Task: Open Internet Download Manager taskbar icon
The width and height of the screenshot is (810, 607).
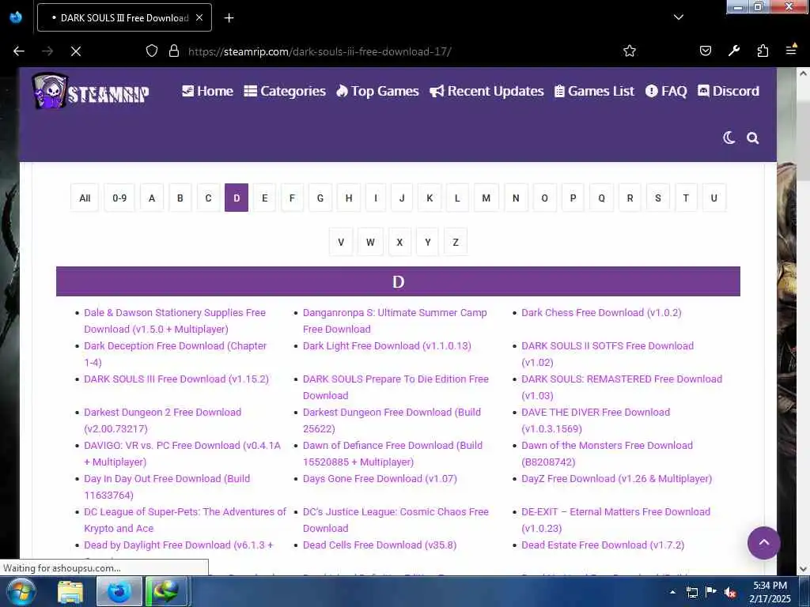Action: pyautogui.click(x=165, y=592)
